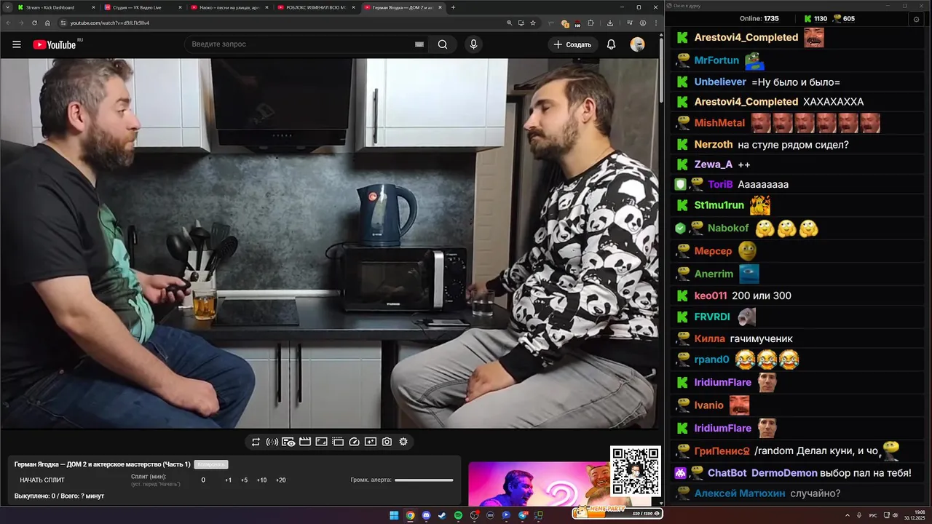Click the dashed-frame icon in player toolbar
The height and width of the screenshot is (524, 932).
[x=338, y=442]
